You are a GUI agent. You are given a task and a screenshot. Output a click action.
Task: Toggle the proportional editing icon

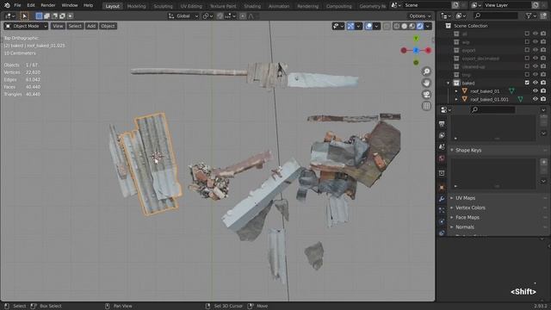243,15
